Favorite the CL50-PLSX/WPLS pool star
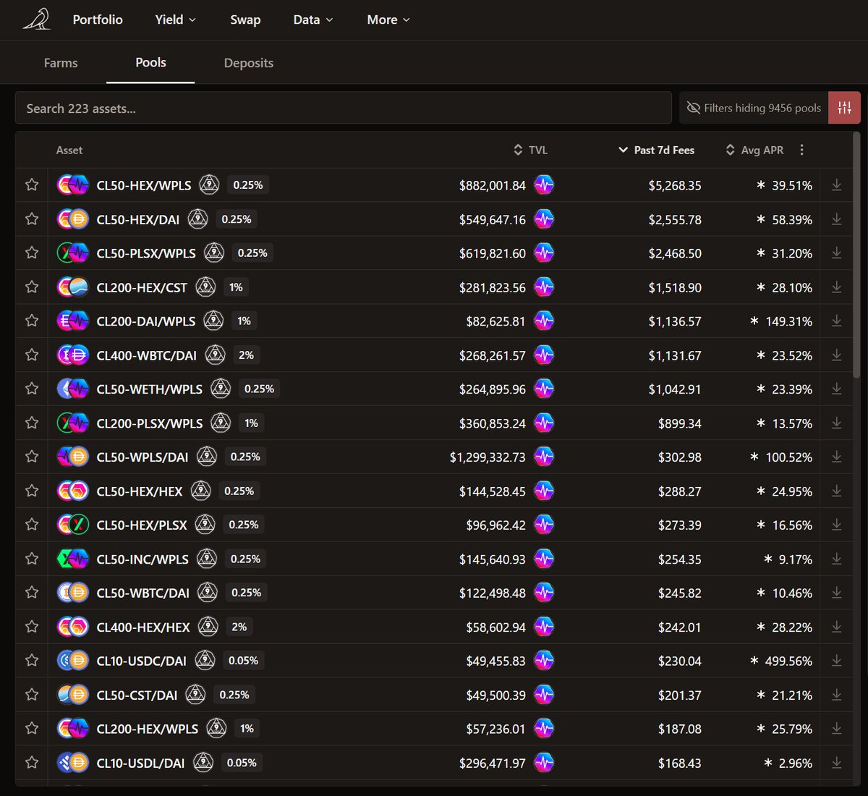Screen dimensions: 868x796 (32, 253)
